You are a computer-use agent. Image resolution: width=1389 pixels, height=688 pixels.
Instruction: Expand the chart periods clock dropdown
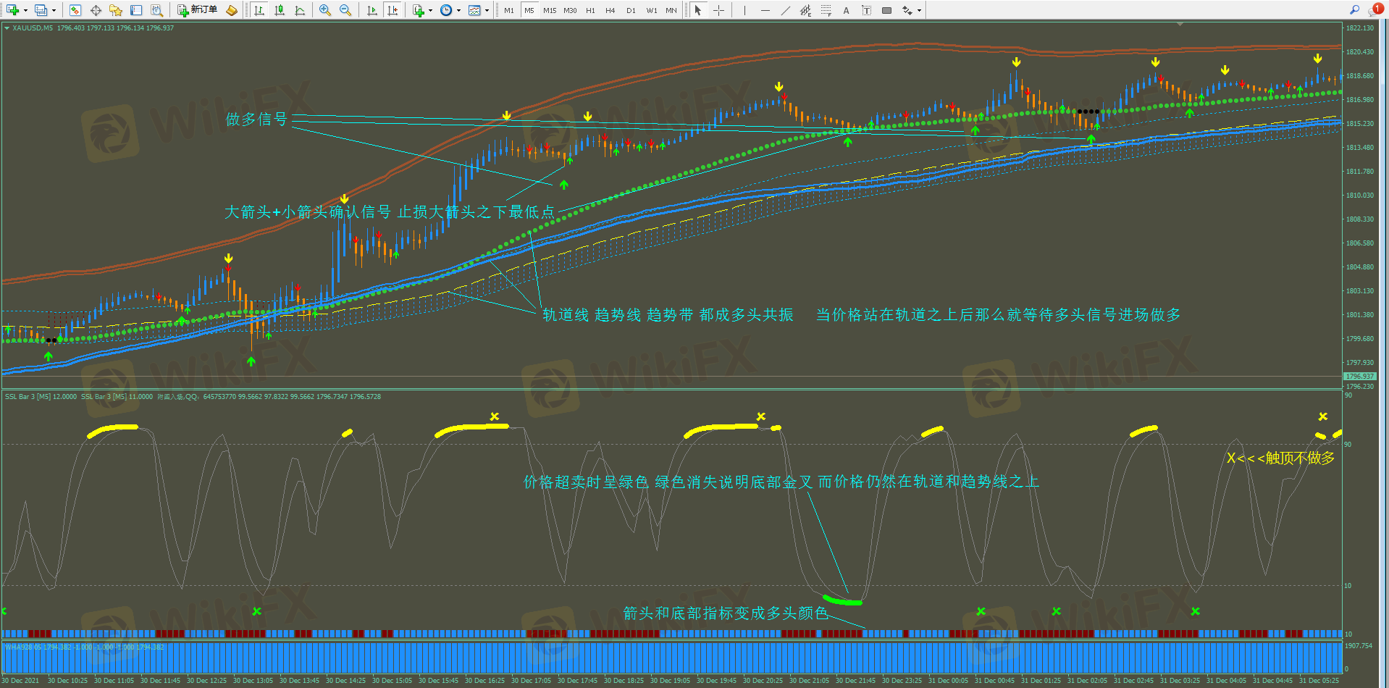point(458,10)
